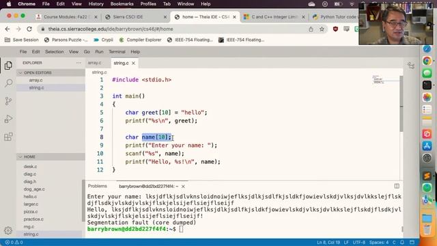
Task: Open Terminal from the Dock
Action: pos(427,85)
